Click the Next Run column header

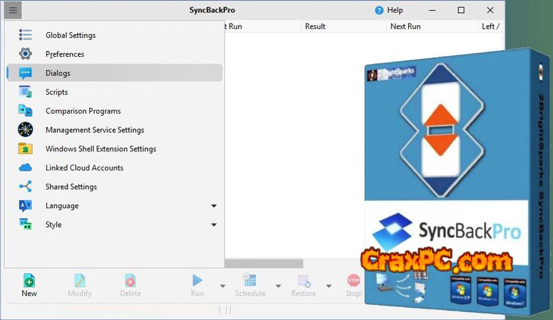405,26
